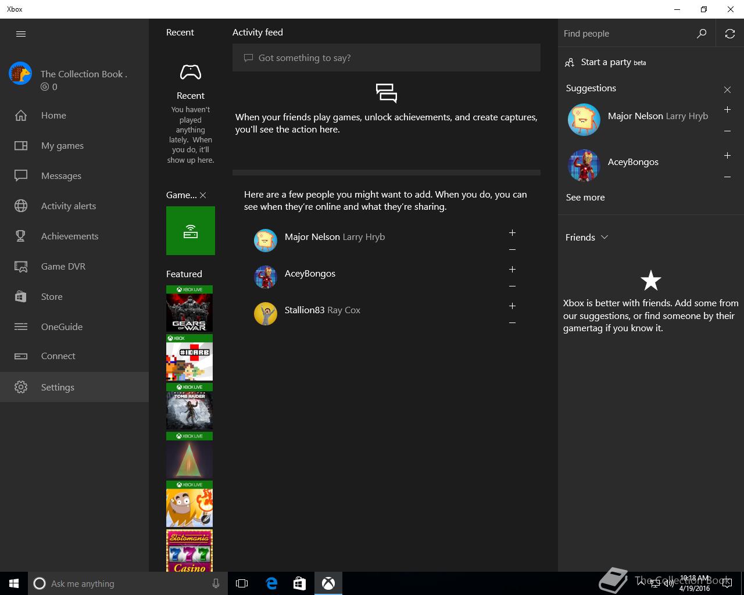Open Task View on taskbar
Viewport: 744px width, 595px height.
tap(242, 583)
